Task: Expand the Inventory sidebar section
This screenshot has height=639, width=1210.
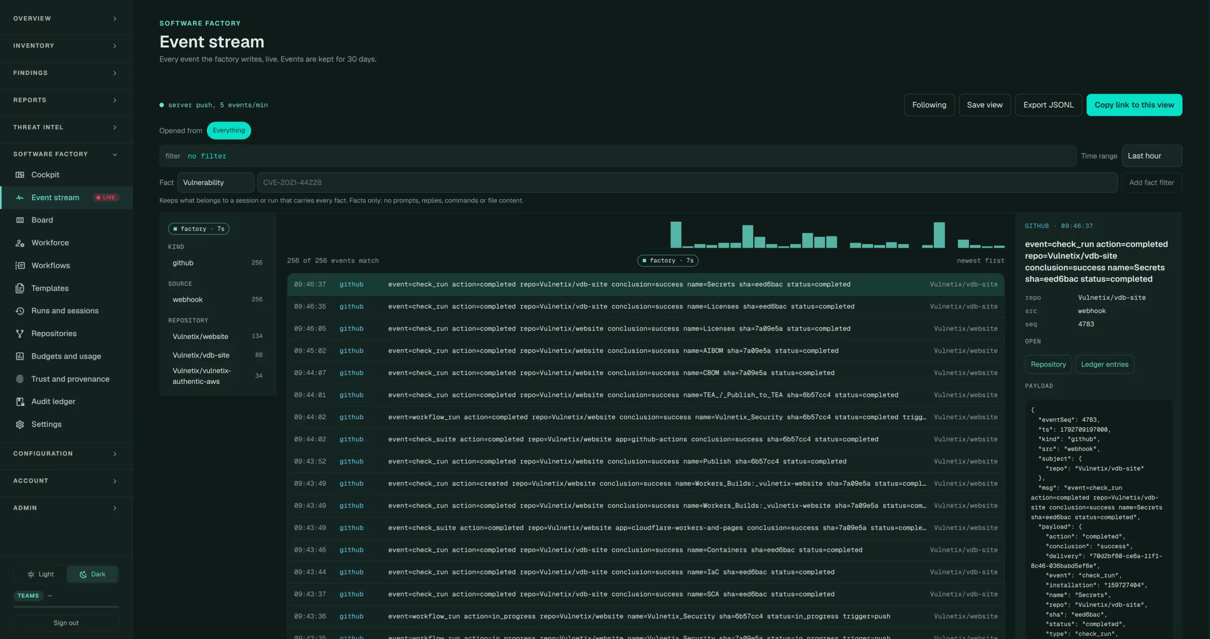Action: pyautogui.click(x=66, y=45)
